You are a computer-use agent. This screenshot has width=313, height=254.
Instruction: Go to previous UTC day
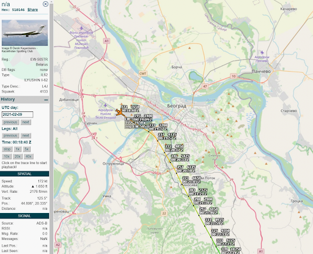click(10, 122)
